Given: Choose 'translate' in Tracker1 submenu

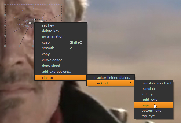Looking at the screenshot, I should pos(149,89).
